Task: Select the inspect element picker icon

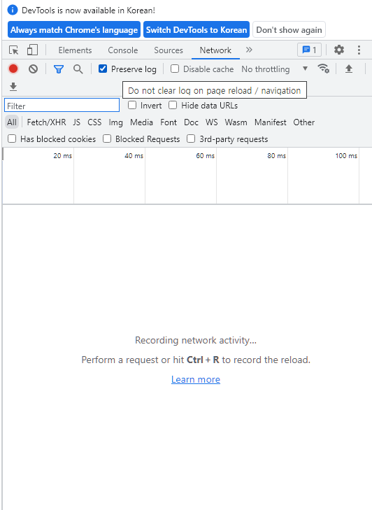Action: pyautogui.click(x=14, y=50)
